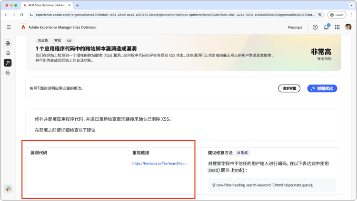Click the Guest profile button
The width and height of the screenshot is (357, 201).
337,15
